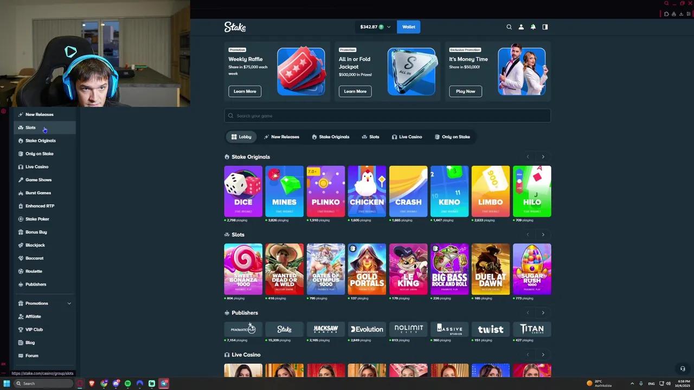Toggle the right side panel icon
This screenshot has height=390, width=694.
[x=545, y=27]
